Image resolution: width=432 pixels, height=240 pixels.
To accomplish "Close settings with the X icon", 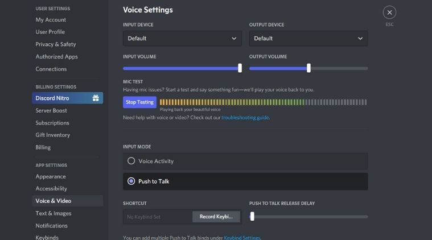I will 389,13.
